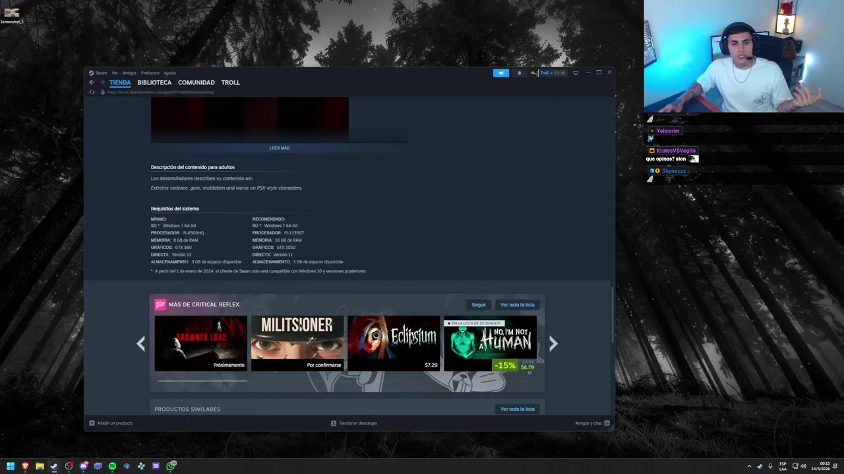844x474 pixels.
Task: Show previous games with left carousel arrow
Action: tap(140, 344)
